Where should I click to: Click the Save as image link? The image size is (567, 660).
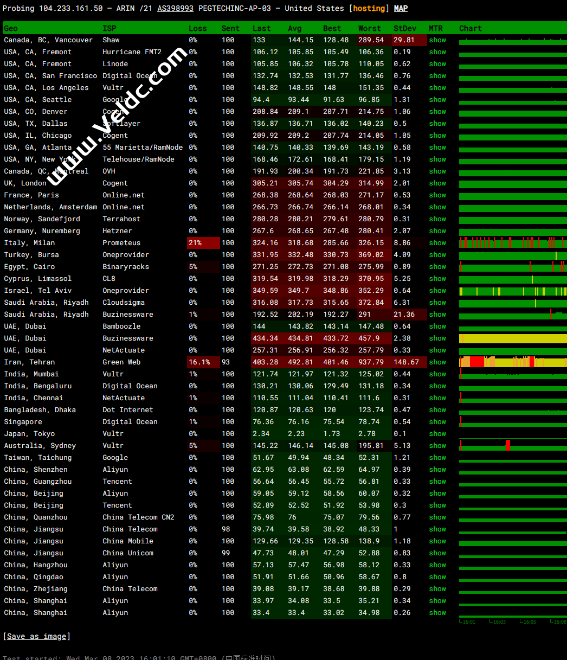pyautogui.click(x=36, y=636)
